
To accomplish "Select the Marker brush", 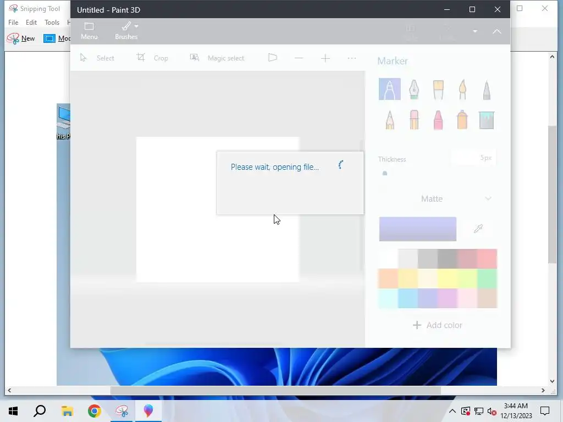I will coord(390,89).
